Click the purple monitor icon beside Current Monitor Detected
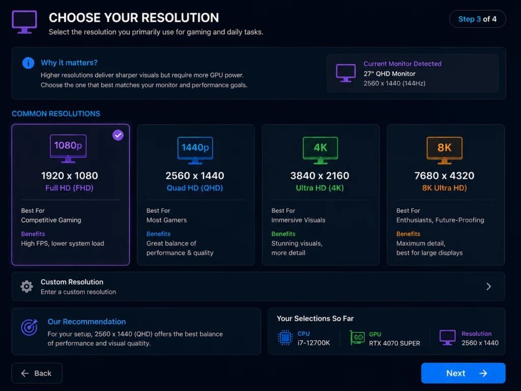The image size is (521, 391). coord(345,73)
